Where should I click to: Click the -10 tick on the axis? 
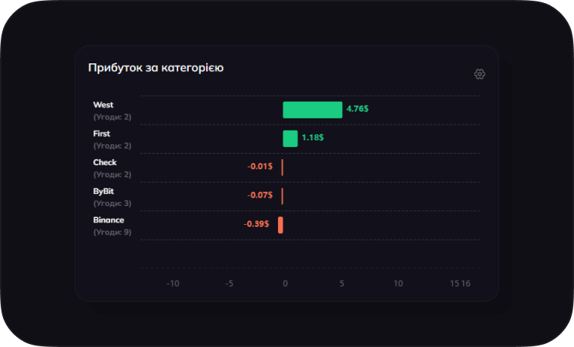click(x=173, y=284)
